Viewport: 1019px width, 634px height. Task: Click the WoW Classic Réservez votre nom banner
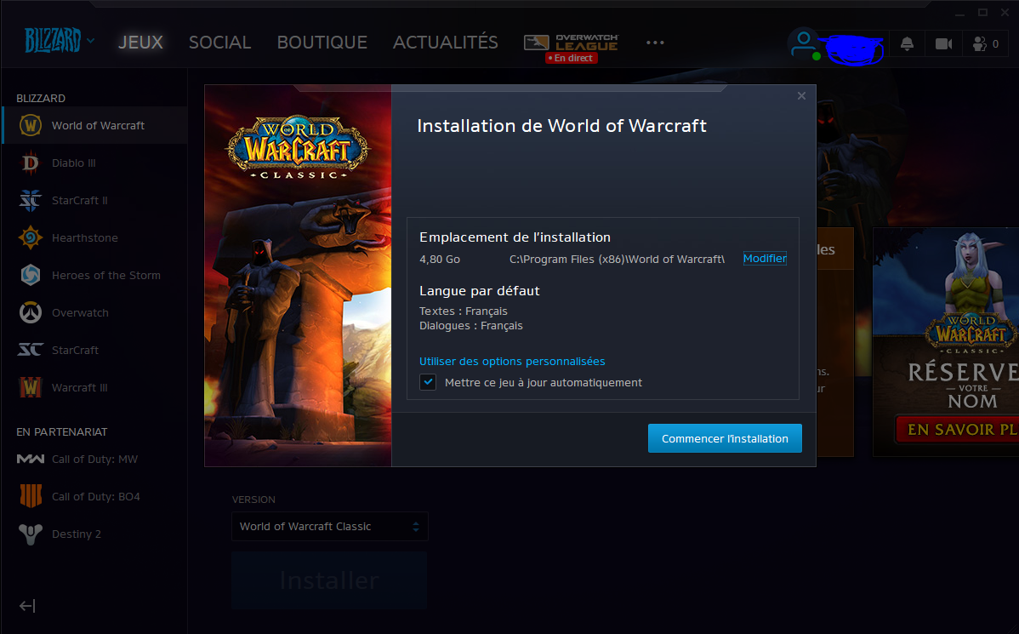[946, 341]
